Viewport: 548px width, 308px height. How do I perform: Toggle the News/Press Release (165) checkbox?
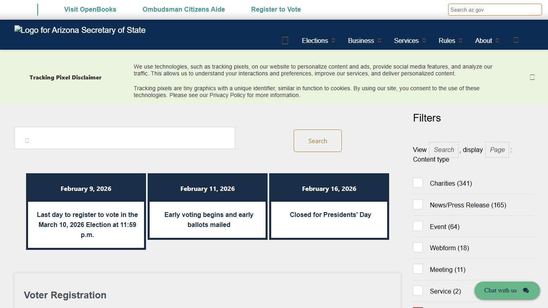coord(418,205)
